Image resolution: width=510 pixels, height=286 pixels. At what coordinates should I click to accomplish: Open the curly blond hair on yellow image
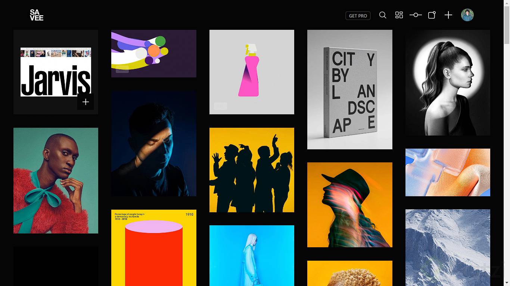click(350, 273)
